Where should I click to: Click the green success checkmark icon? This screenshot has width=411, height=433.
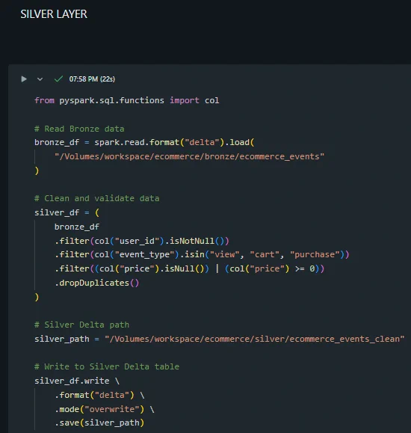(x=58, y=79)
